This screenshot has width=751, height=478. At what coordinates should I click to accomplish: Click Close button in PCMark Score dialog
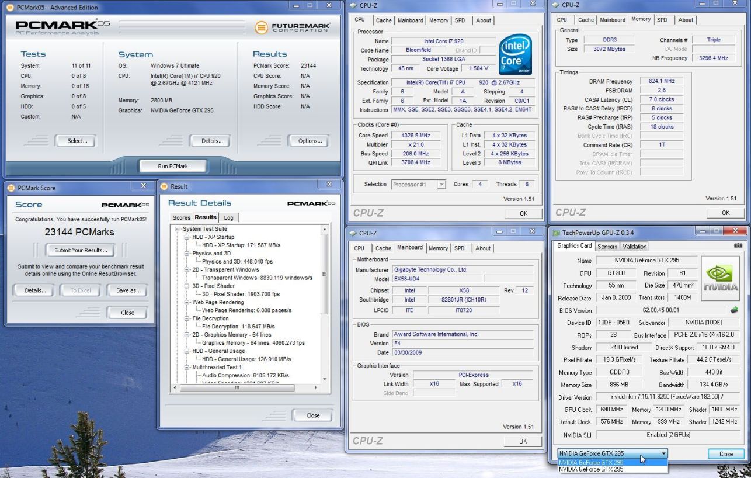[127, 313]
